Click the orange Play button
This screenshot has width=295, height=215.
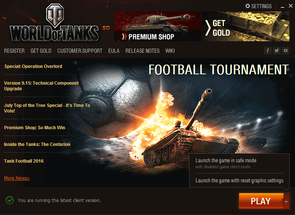(261, 201)
